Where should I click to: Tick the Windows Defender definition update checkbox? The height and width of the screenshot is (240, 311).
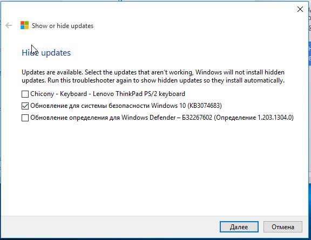click(25, 118)
